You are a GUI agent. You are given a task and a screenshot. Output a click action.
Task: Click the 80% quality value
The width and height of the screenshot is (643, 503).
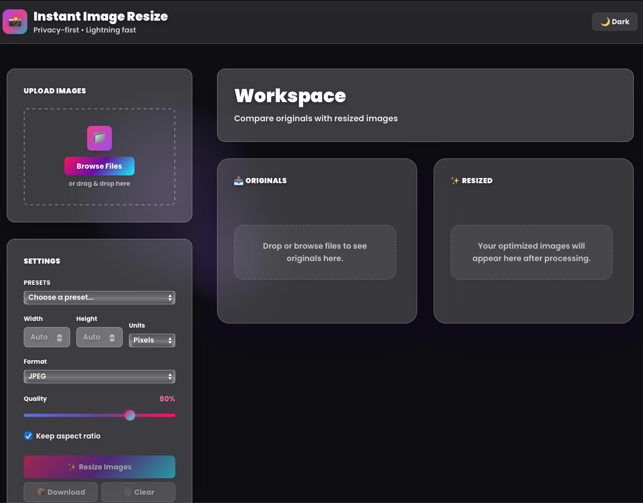point(167,399)
